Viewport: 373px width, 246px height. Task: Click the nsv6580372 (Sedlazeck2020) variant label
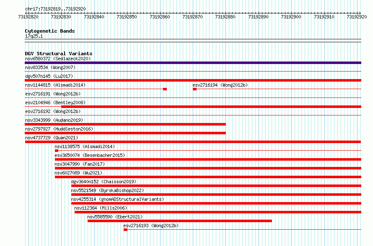(x=58, y=59)
